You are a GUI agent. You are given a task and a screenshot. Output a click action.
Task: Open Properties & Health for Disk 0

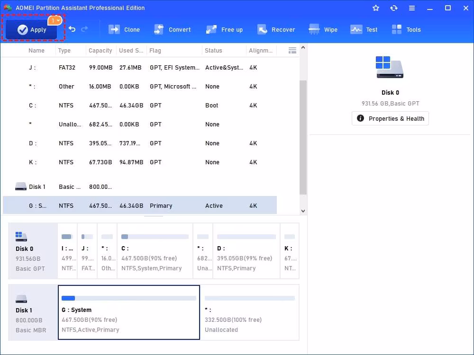coord(390,119)
